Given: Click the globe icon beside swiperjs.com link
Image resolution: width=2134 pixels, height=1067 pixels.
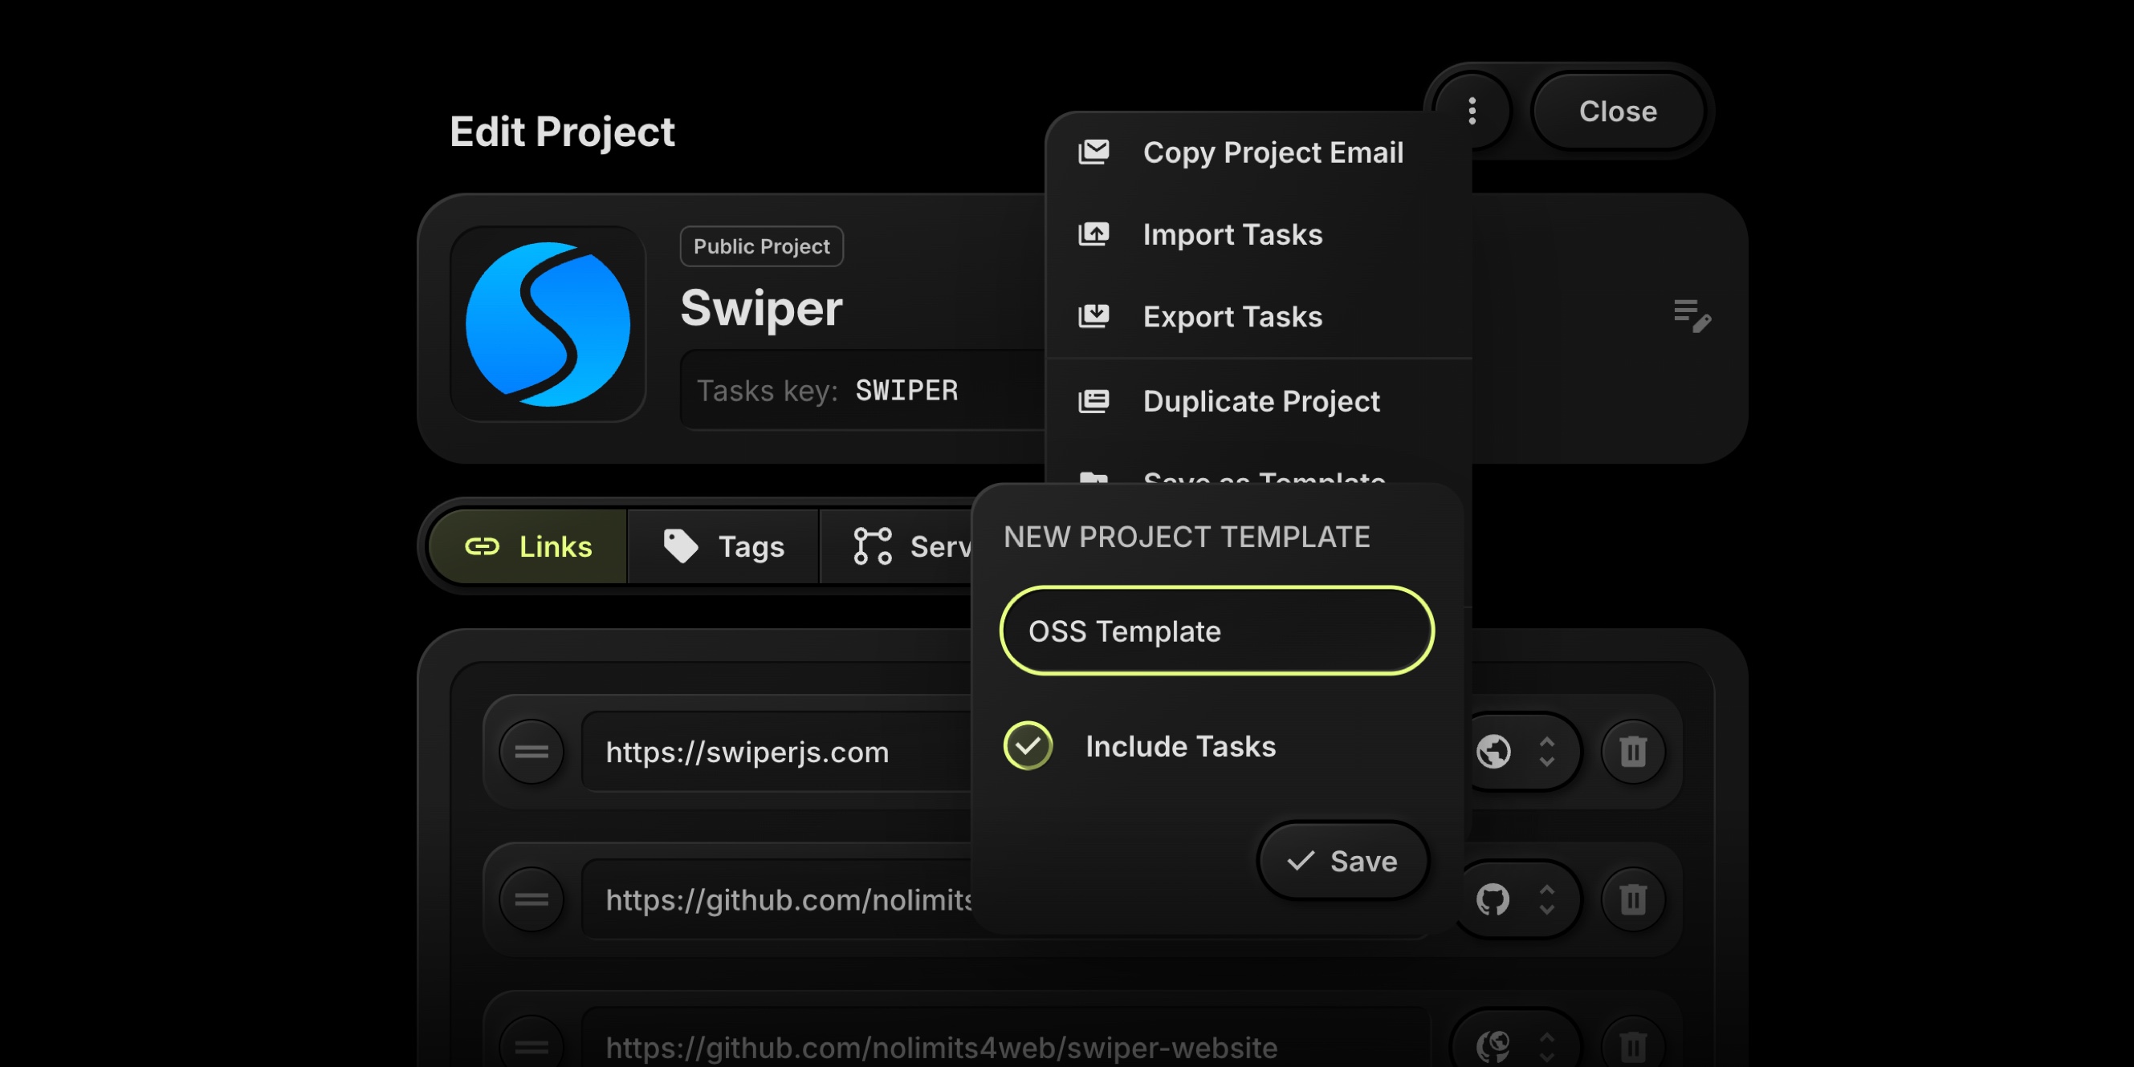Looking at the screenshot, I should coord(1493,752).
